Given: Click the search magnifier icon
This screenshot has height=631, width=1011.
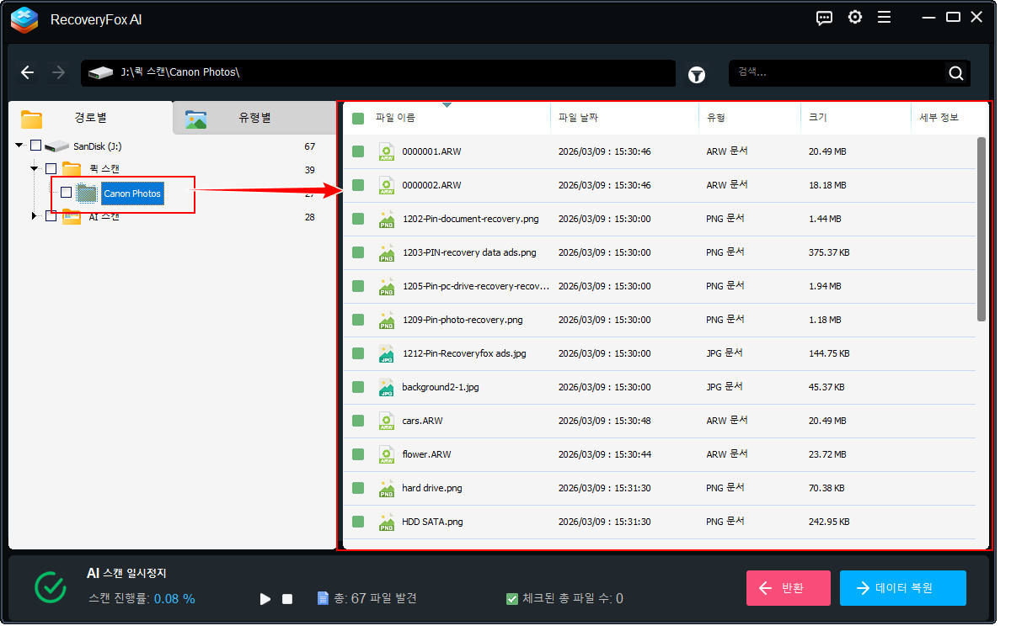Looking at the screenshot, I should pos(955,73).
